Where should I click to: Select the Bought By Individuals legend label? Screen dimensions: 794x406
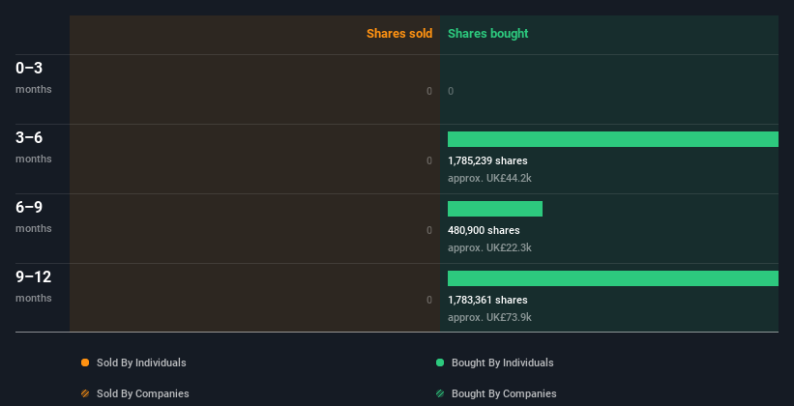[x=502, y=362]
